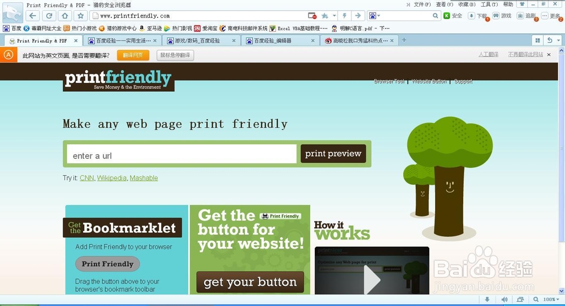Try the Wikipedia example link
This screenshot has height=306, width=565.
(112, 178)
